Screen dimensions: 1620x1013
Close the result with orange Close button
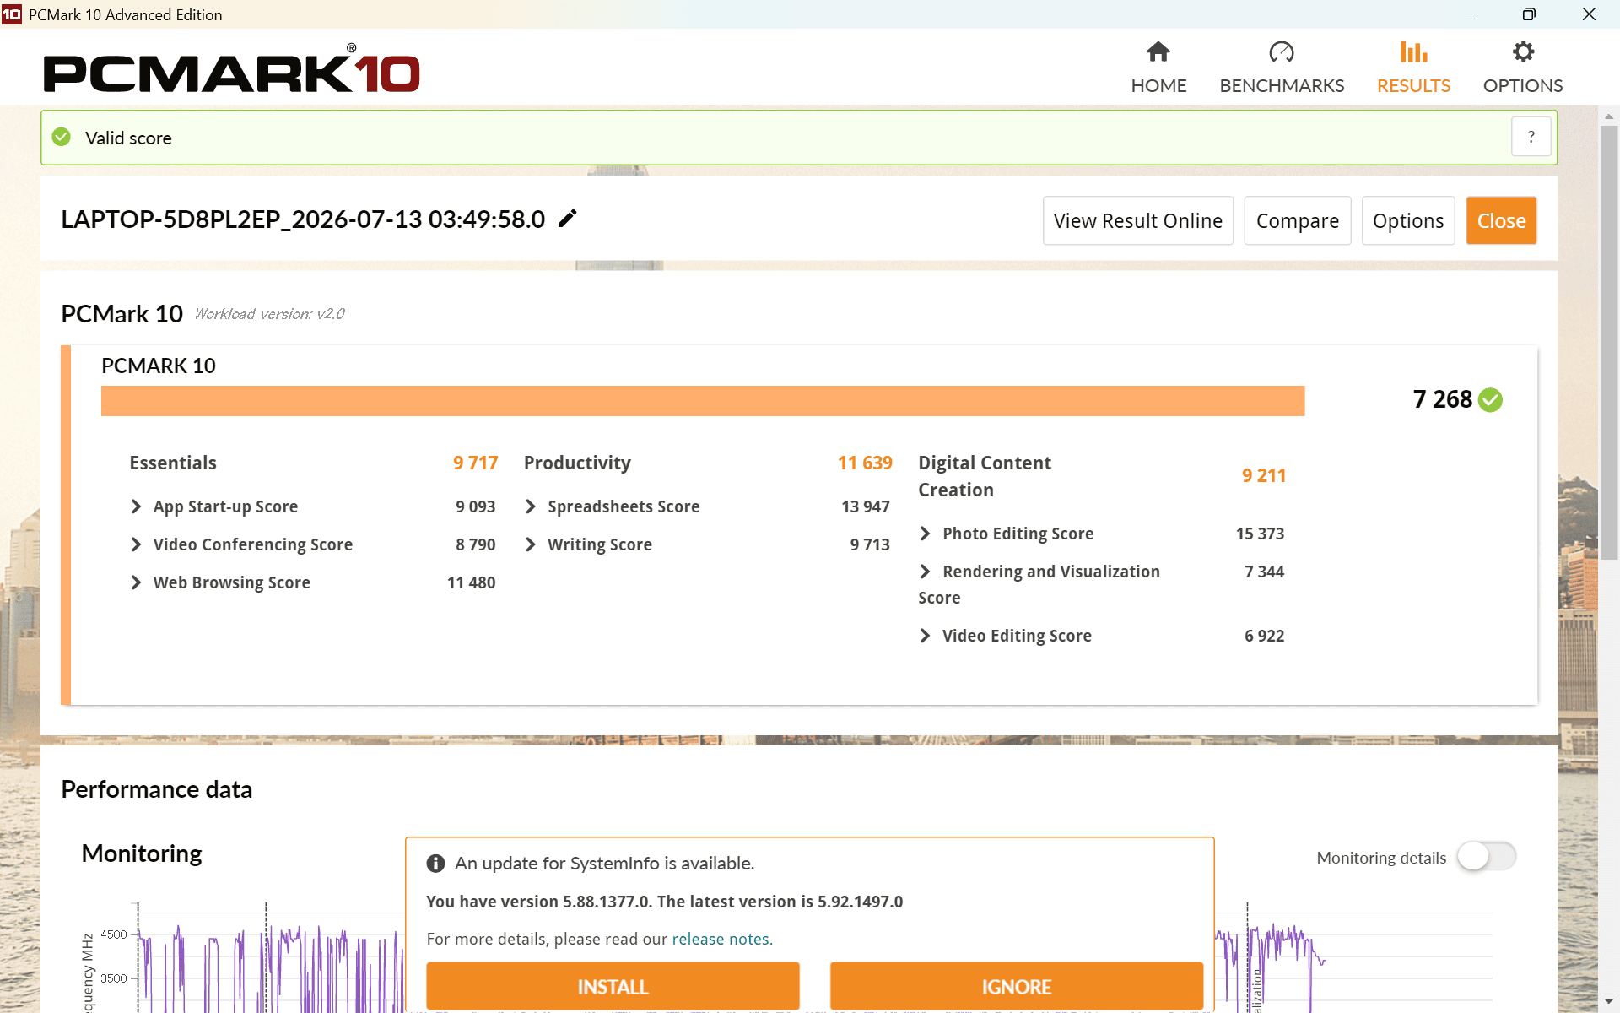tap(1502, 220)
